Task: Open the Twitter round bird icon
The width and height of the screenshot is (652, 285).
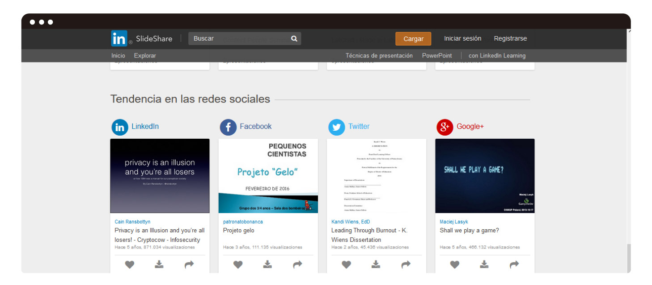Action: pyautogui.click(x=337, y=127)
